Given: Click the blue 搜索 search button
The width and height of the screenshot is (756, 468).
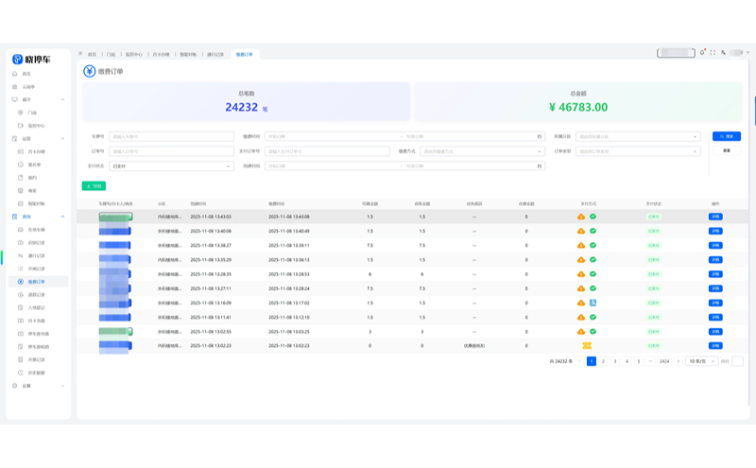Looking at the screenshot, I should click(726, 136).
